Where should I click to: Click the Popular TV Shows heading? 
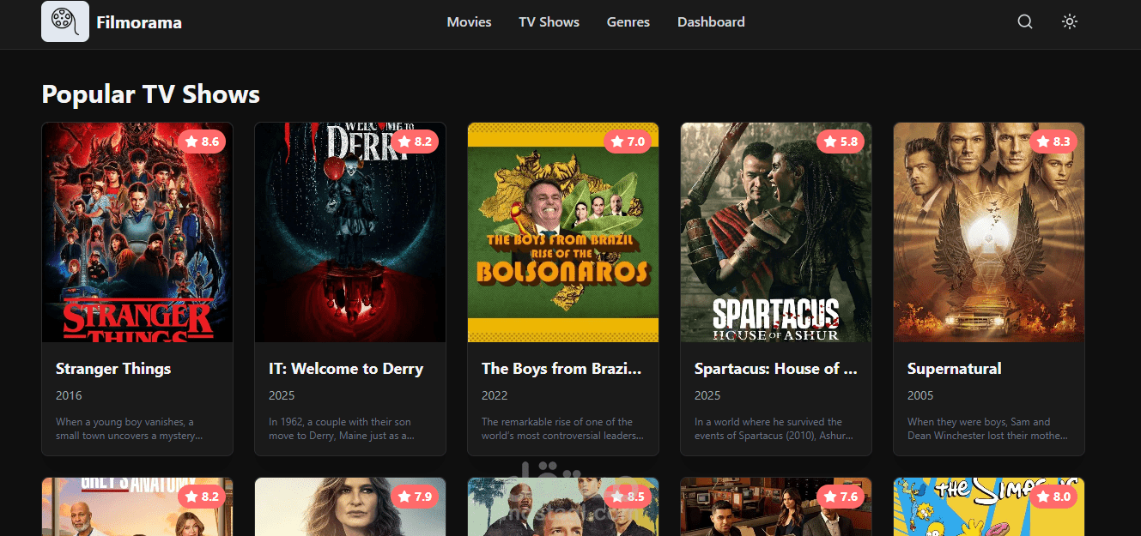pyautogui.click(x=151, y=94)
